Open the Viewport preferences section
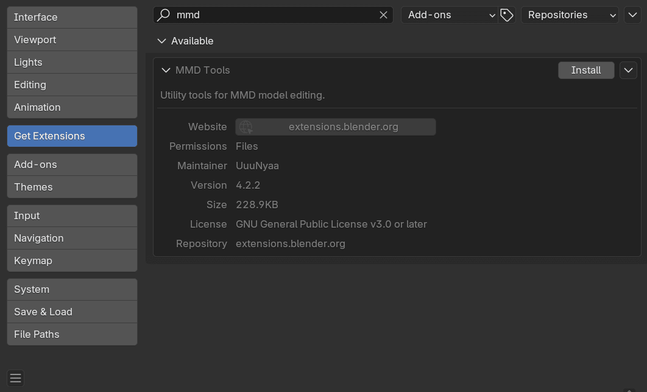The image size is (647, 392). [72, 40]
